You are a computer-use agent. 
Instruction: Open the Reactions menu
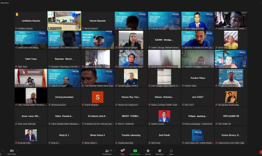click(x=159, y=151)
